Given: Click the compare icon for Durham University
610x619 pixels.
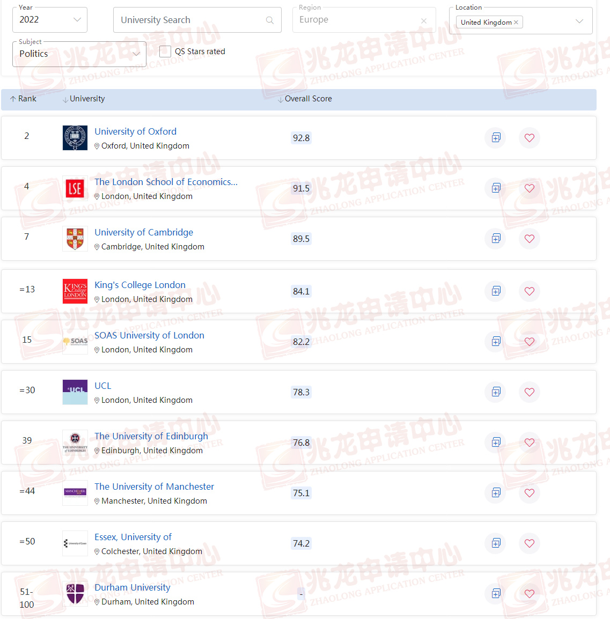Looking at the screenshot, I should (495, 594).
